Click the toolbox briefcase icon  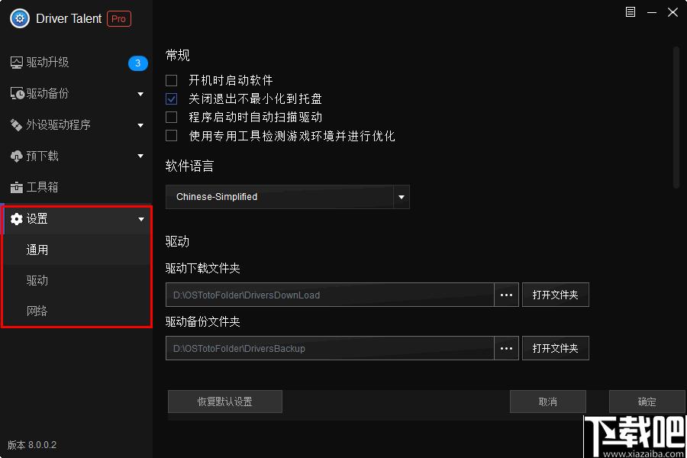point(16,188)
